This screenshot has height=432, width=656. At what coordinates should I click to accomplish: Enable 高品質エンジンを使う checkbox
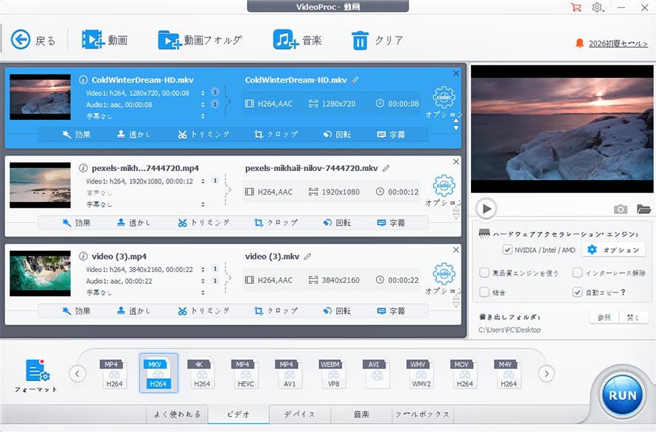(x=484, y=273)
